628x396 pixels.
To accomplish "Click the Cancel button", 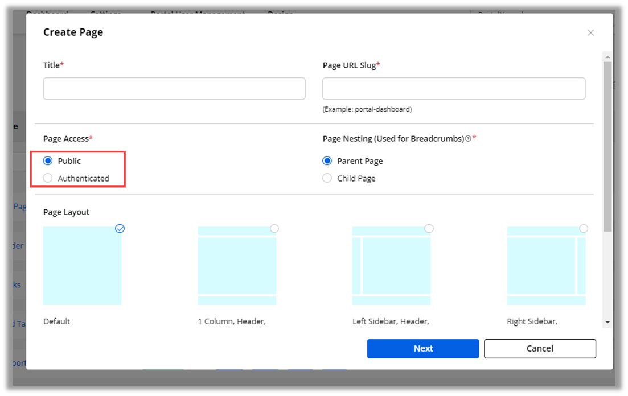I will coord(540,349).
